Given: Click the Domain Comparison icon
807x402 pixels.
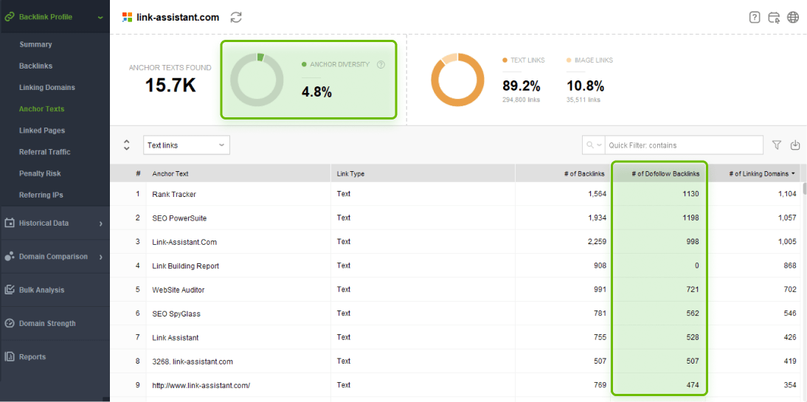Looking at the screenshot, I should tap(10, 257).
